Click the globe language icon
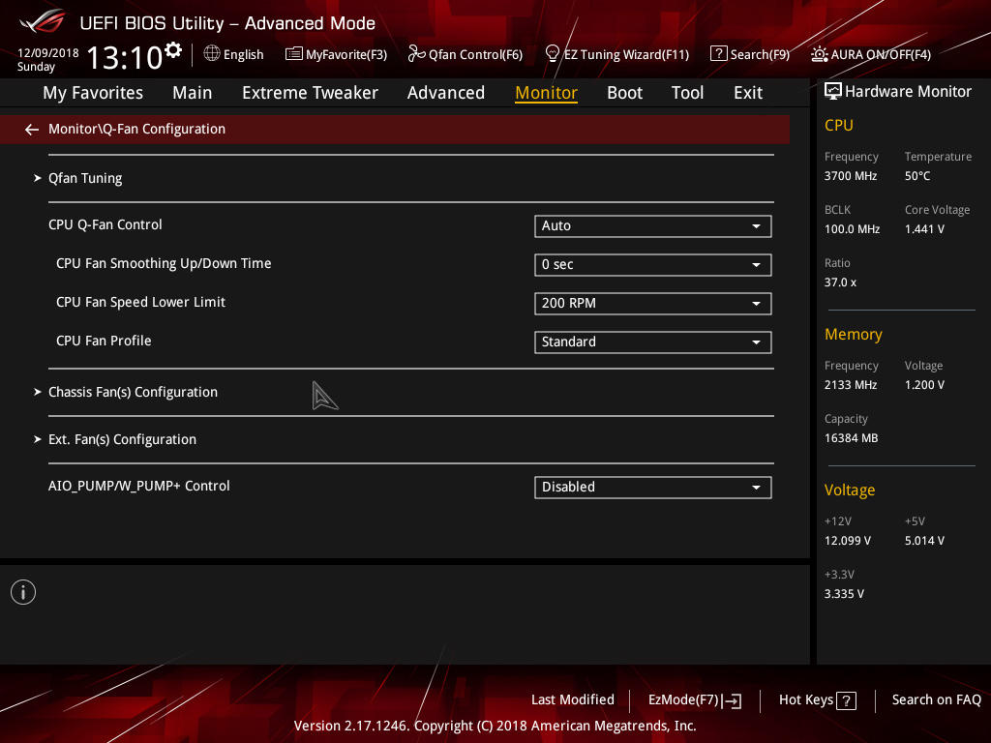This screenshot has width=991, height=743. 212,54
